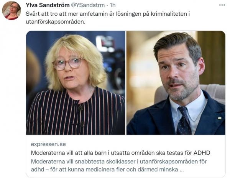Open the Ylva Sandström display name link
230x178 pixels.
[x=48, y=5]
